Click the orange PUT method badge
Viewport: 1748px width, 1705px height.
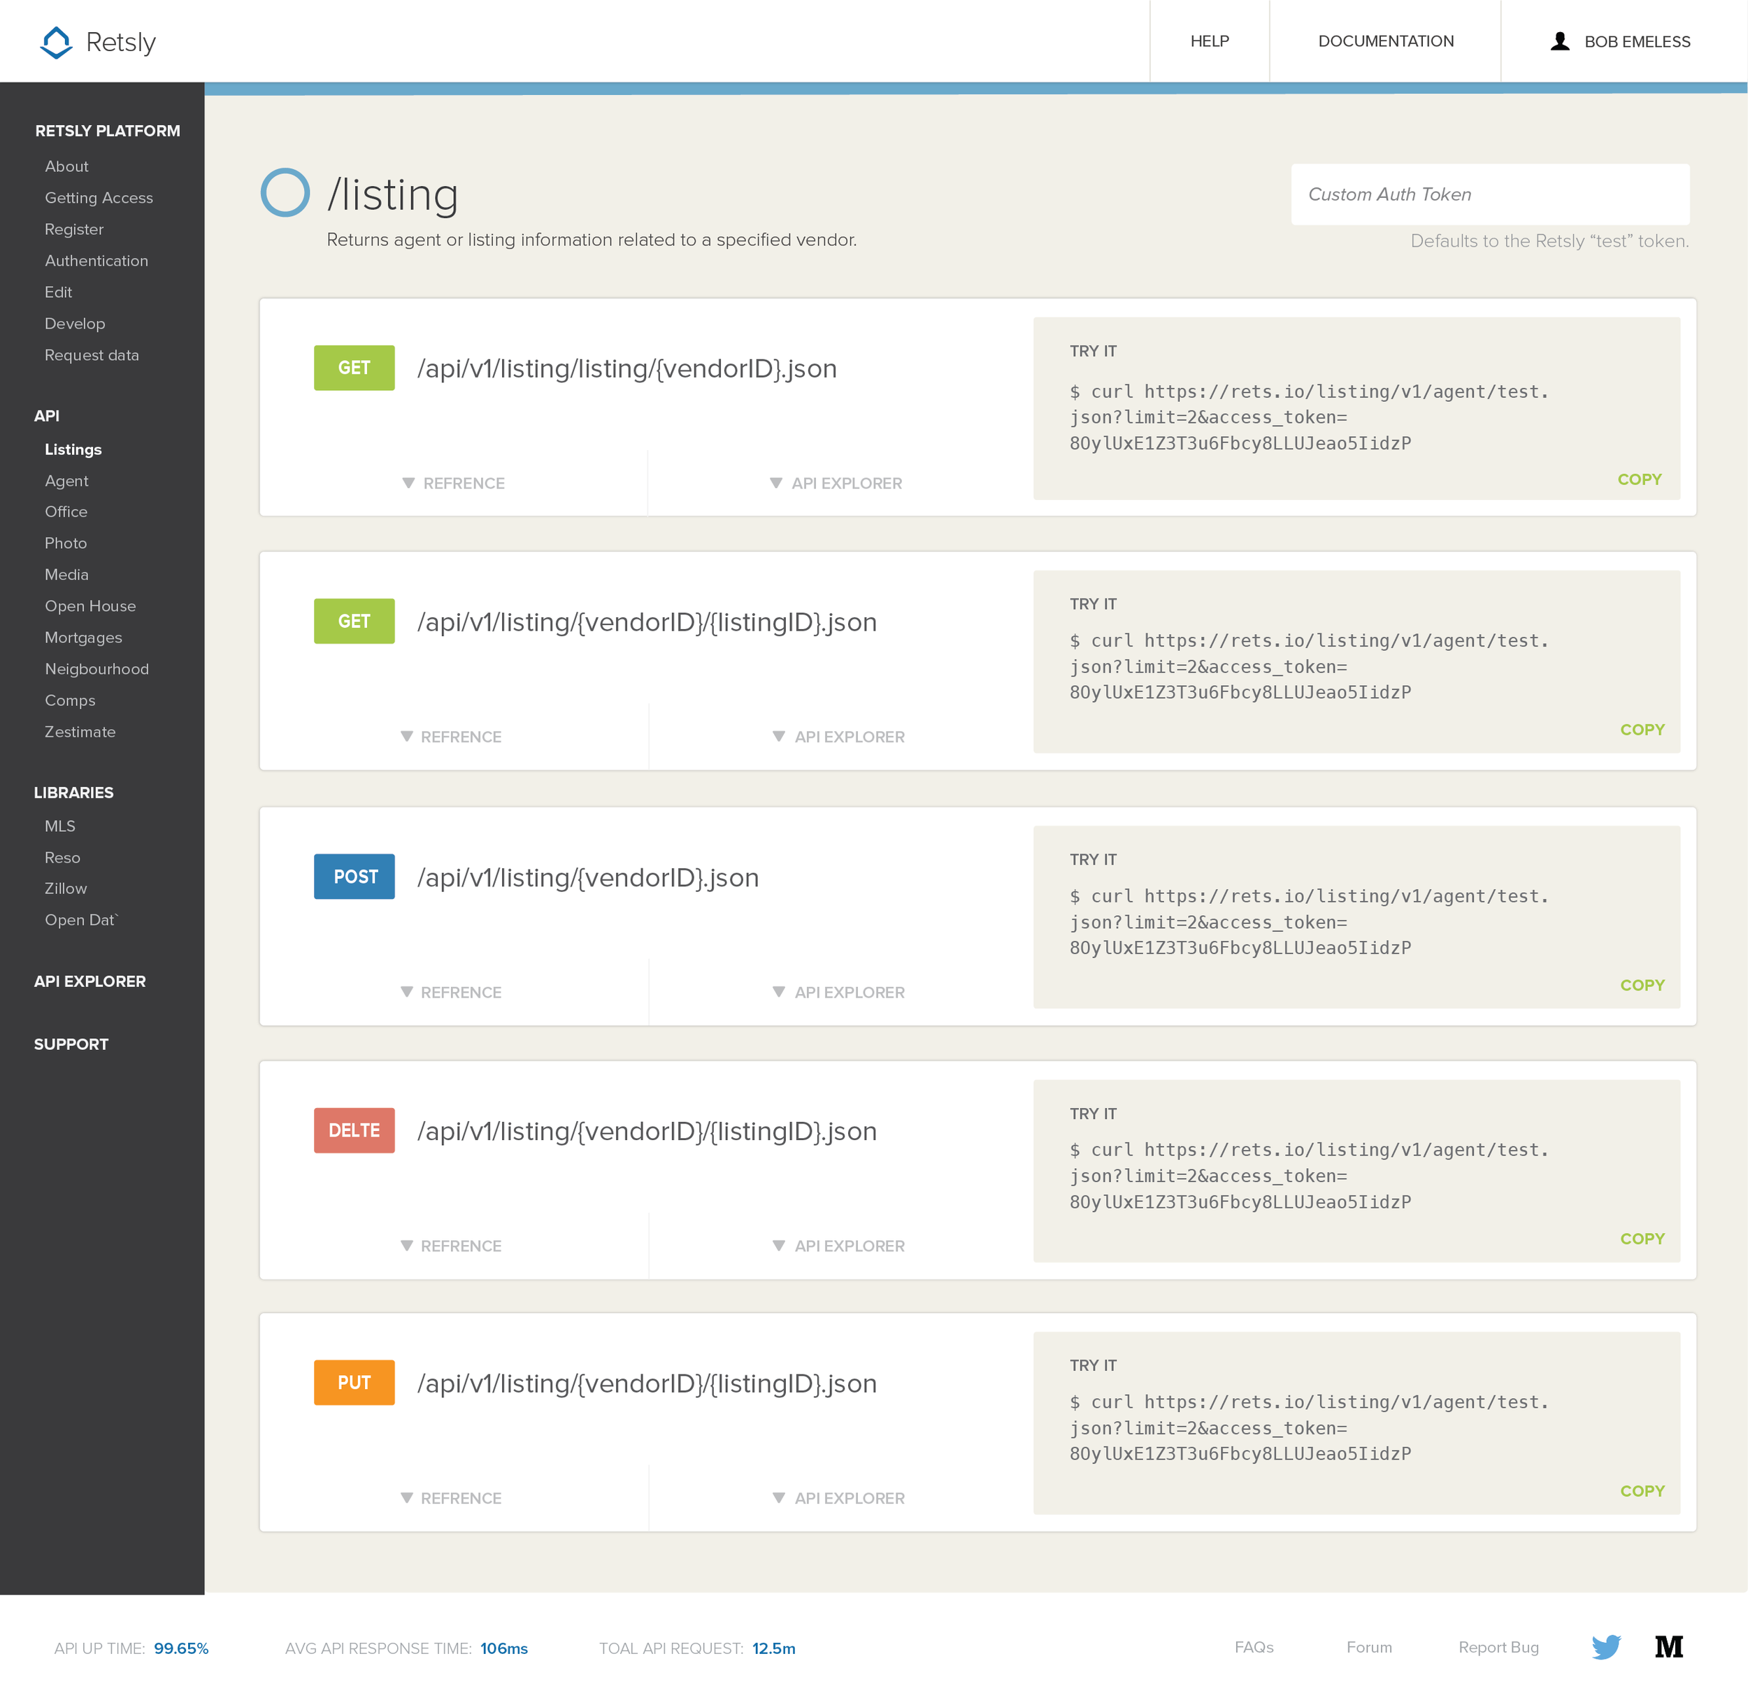coord(354,1383)
